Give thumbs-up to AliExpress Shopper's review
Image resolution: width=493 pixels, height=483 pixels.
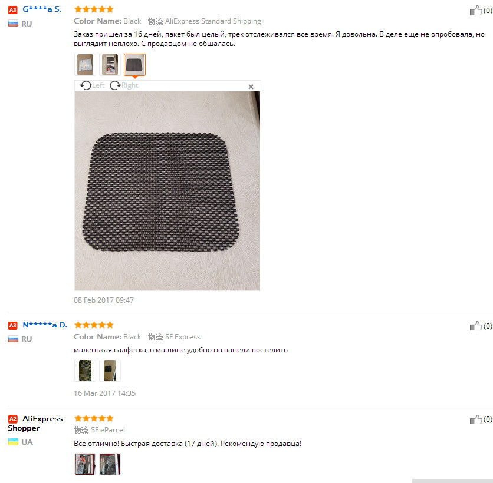[475, 419]
